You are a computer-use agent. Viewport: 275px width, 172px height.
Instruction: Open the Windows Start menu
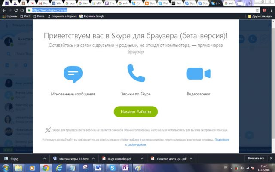click(x=6, y=168)
